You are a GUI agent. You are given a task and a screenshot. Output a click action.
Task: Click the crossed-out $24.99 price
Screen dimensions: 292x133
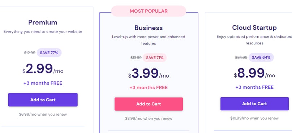(241, 57)
